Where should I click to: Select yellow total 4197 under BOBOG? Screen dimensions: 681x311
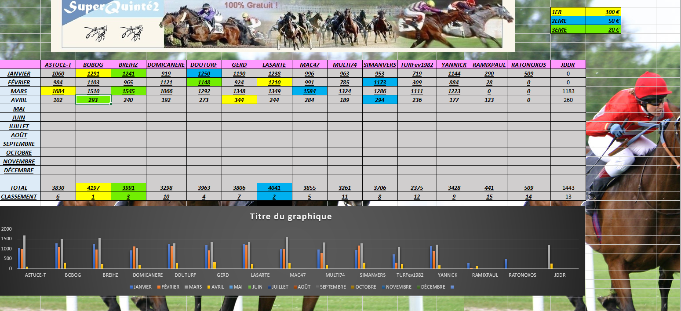pos(93,188)
